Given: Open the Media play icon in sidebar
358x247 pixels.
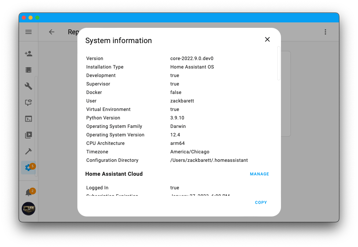Looking at the screenshot, I should 29,135.
